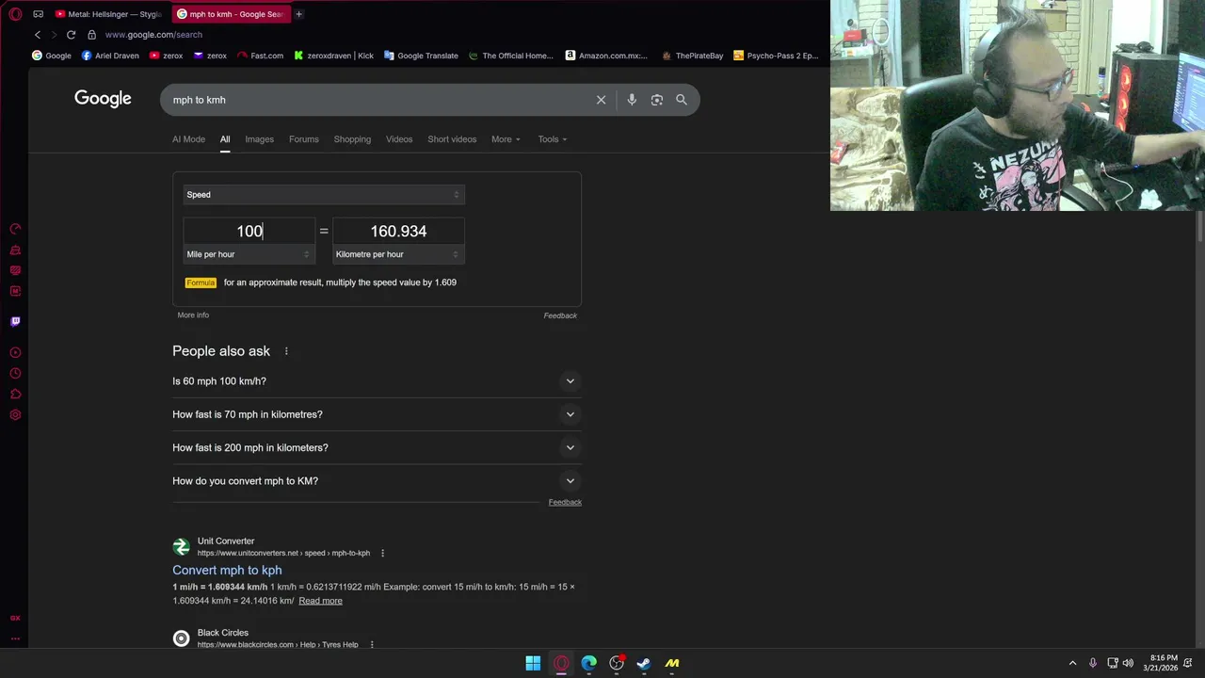The height and width of the screenshot is (678, 1205).
Task: Click the address bar URL
Action: click(x=153, y=35)
